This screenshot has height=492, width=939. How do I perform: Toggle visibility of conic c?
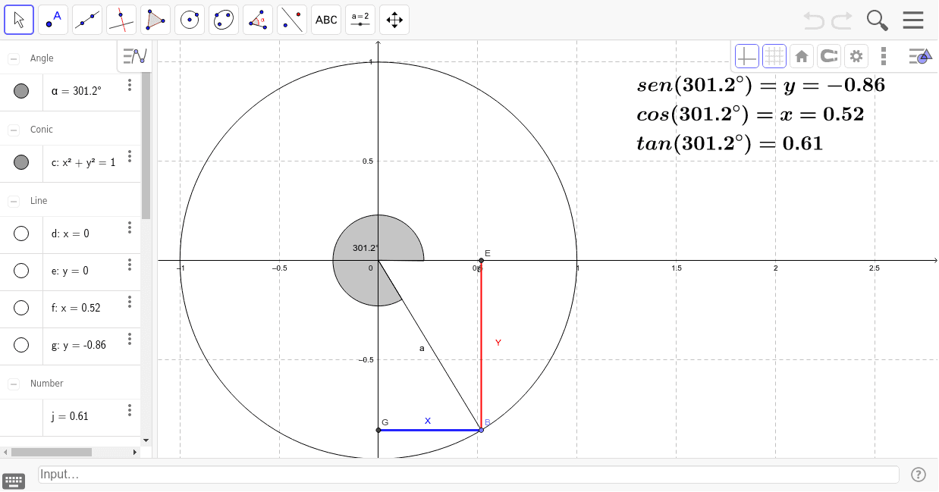(21, 161)
